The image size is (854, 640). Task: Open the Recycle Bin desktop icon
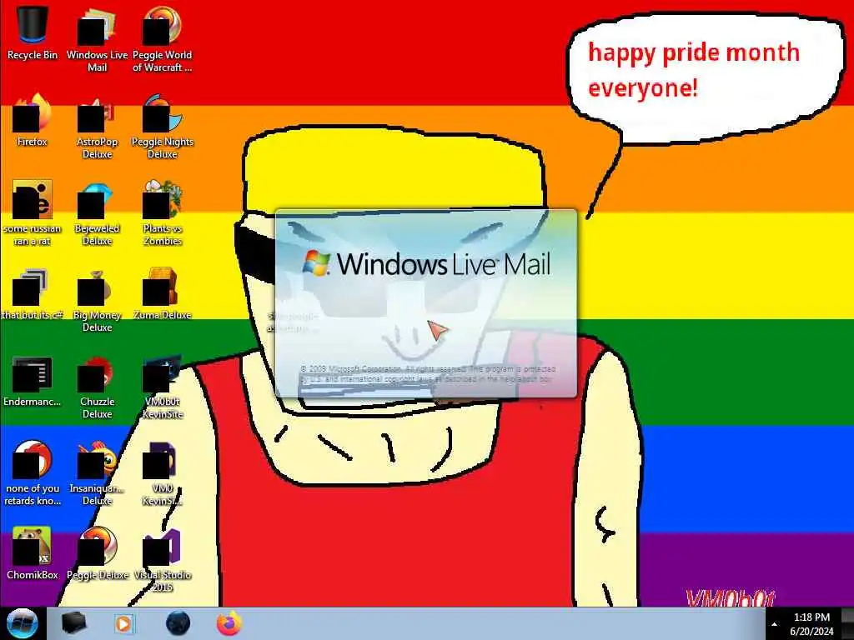click(33, 32)
